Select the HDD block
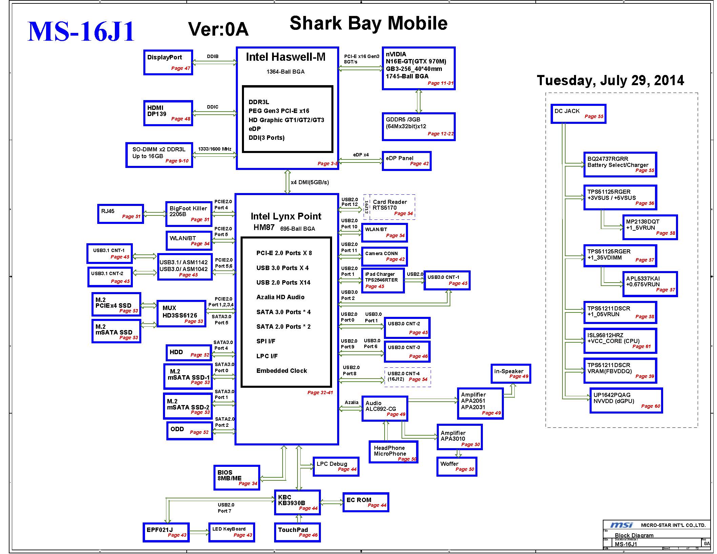This screenshot has width=717, height=554. pos(189,353)
